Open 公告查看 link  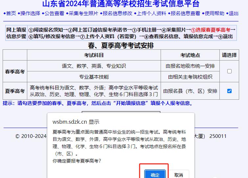point(55,13)
